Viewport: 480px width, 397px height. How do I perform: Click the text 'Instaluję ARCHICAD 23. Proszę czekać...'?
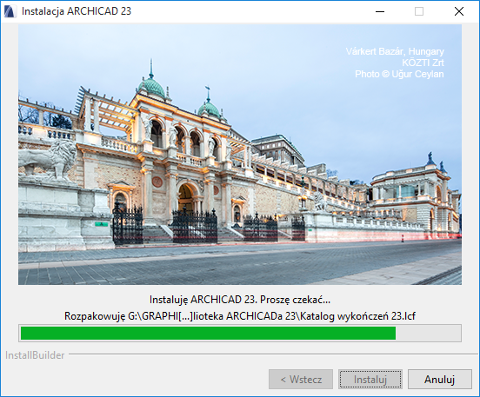point(240,300)
